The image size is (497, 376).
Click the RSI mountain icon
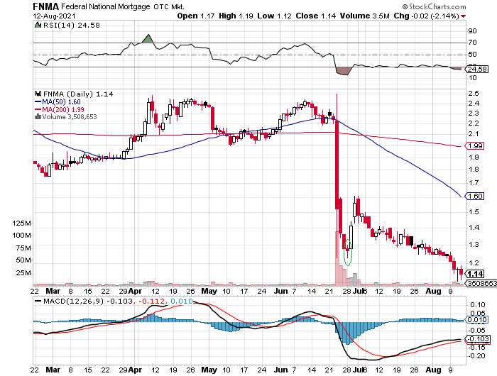pos(38,25)
